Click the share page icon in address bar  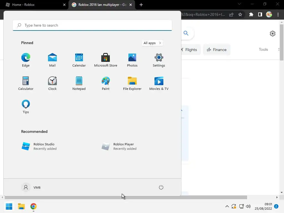[231, 14]
